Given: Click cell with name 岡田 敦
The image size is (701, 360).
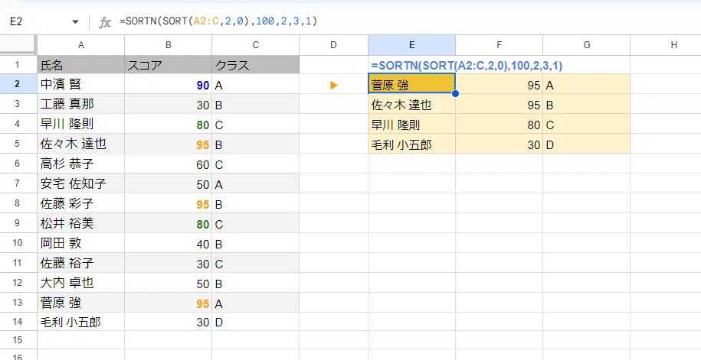Looking at the screenshot, I should (81, 243).
